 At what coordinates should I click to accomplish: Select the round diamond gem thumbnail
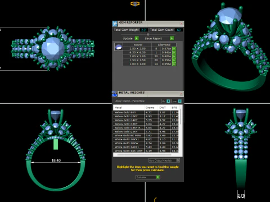119,47
